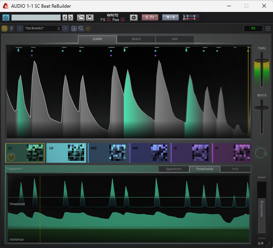Select the blue MID fingerprint slot
Viewport: 273px width, 248px height.
[x=108, y=153]
